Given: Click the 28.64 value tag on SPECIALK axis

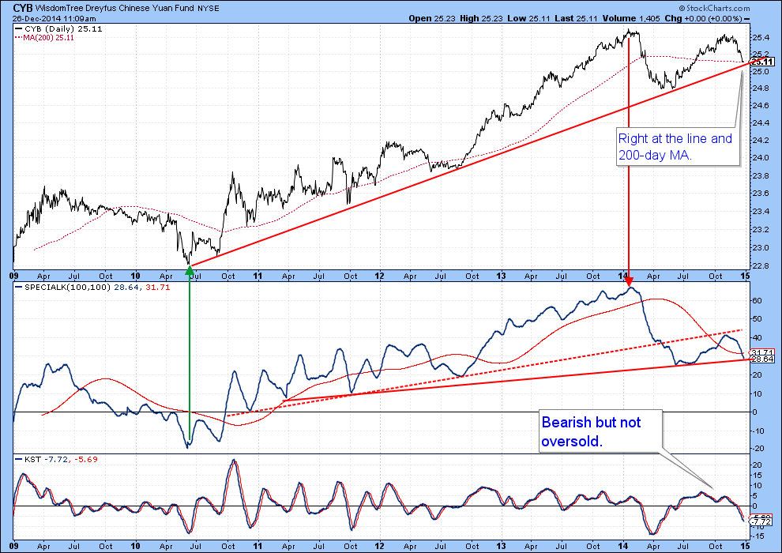Looking at the screenshot, I should 762,359.
